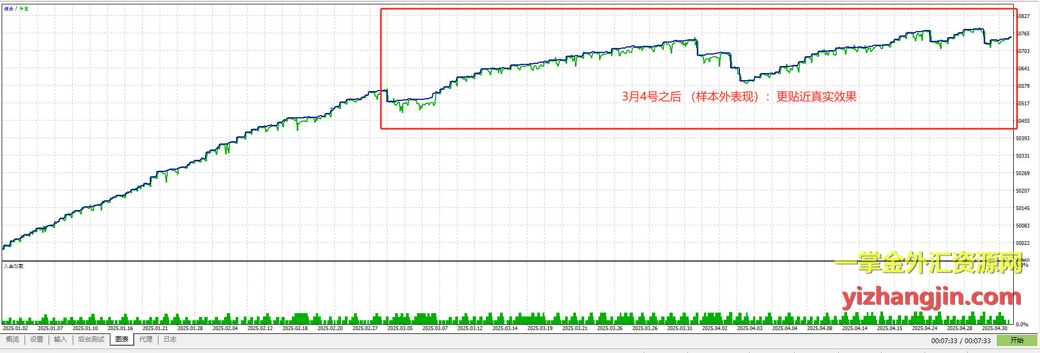Click the 2025.01.07 date label
The image size is (1040, 353).
[x=50, y=328]
